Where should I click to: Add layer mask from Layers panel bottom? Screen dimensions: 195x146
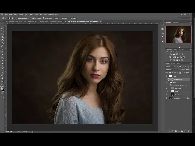coord(176,131)
